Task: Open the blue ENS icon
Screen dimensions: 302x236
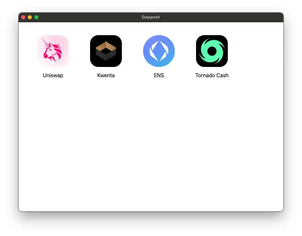Action: (159, 51)
